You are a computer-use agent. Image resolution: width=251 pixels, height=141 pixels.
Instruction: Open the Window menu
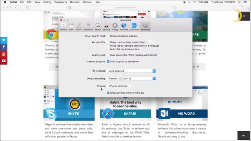click(x=87, y=2)
